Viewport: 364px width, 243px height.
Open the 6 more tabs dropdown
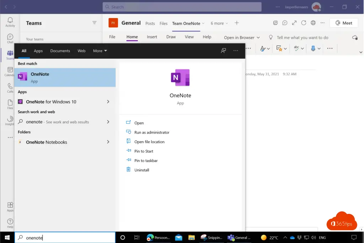coord(219,23)
